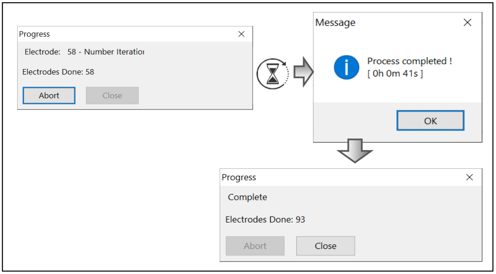The width and height of the screenshot is (496, 274).
Task: Click the 'Process completed !' message text
Action: click(x=409, y=61)
